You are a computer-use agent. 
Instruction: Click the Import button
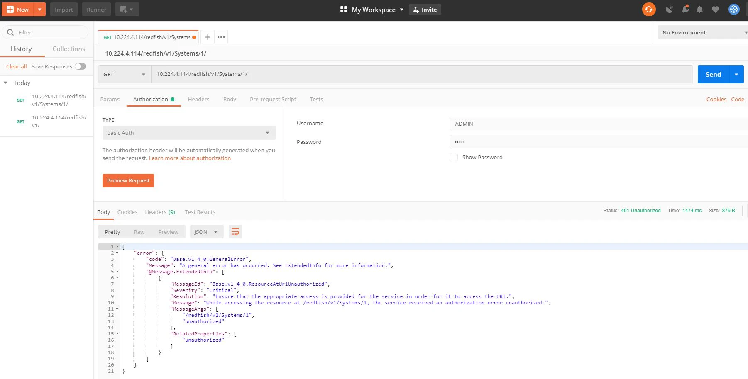point(64,10)
